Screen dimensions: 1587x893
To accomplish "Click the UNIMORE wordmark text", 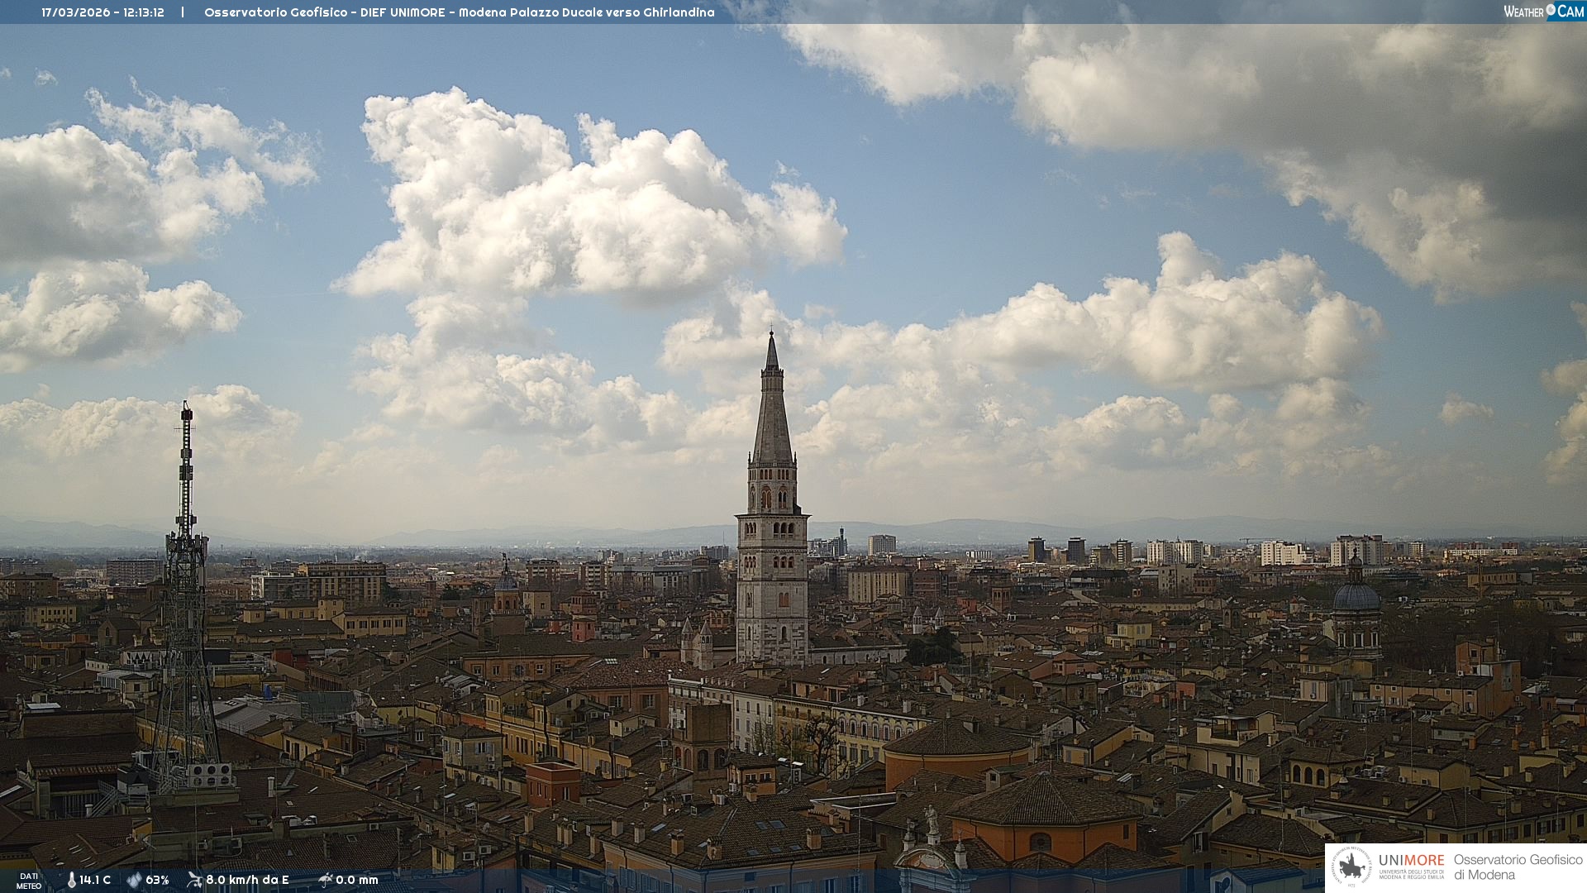I will point(1411,860).
